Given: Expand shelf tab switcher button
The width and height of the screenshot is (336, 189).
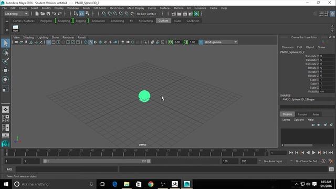Looking at the screenshot, I should 7,21.
